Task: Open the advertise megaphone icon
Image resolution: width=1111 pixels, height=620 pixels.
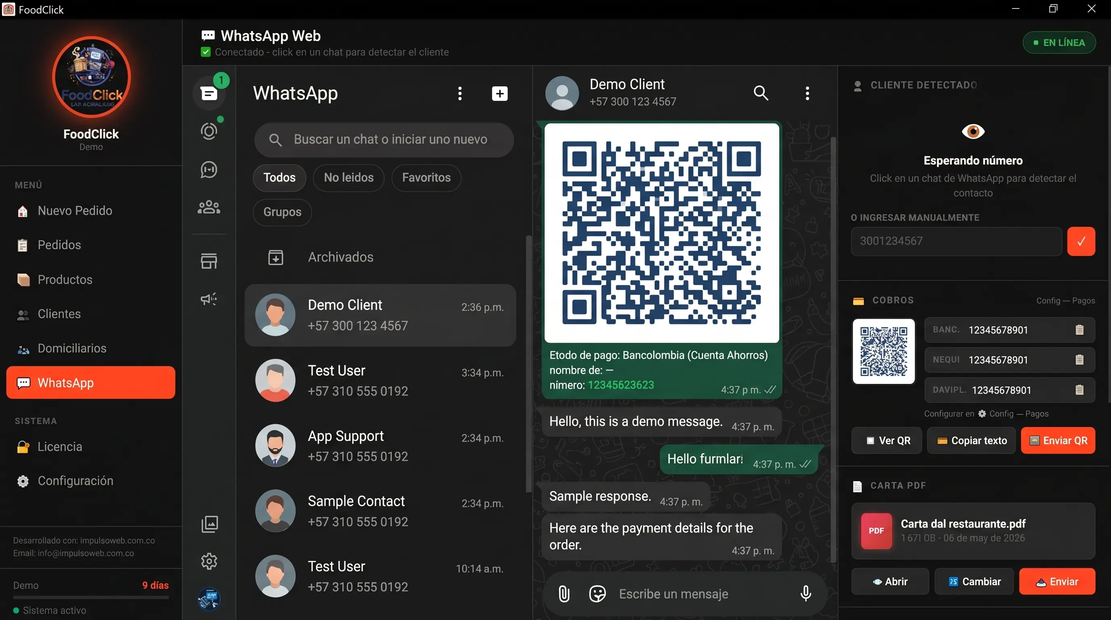Action: 209,299
